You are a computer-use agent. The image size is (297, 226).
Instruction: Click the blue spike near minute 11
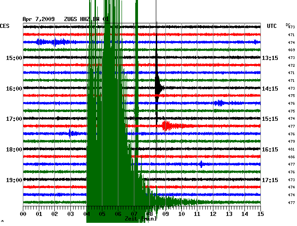[201, 164]
